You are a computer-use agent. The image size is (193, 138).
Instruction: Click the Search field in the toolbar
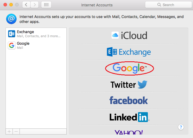168,5
